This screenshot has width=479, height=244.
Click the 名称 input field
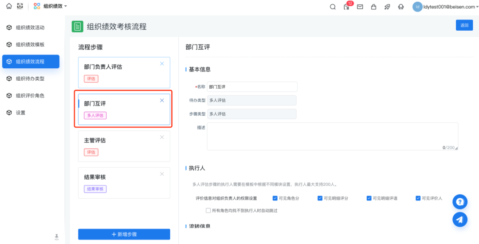252,87
